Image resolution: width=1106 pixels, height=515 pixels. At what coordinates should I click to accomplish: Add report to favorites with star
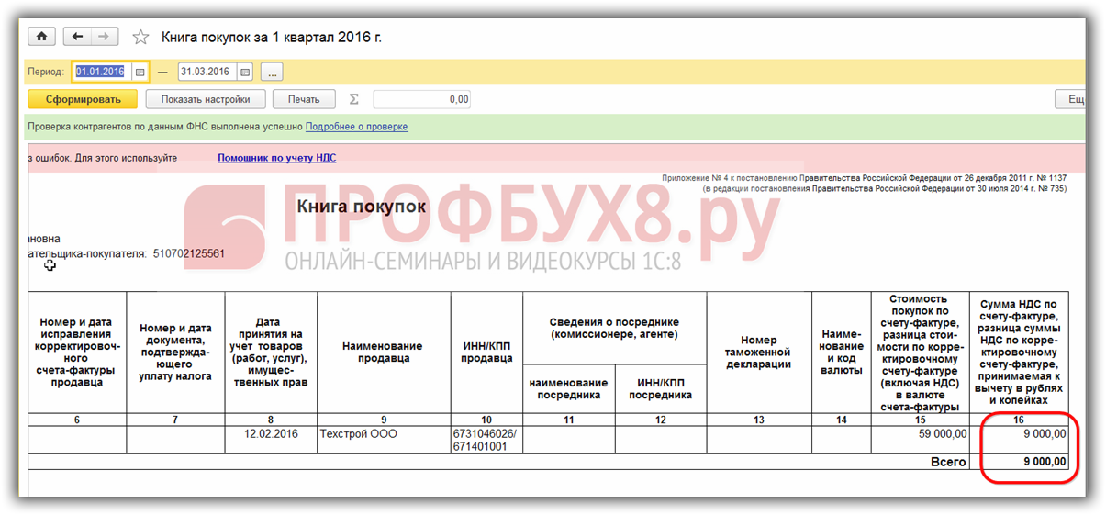(x=140, y=38)
